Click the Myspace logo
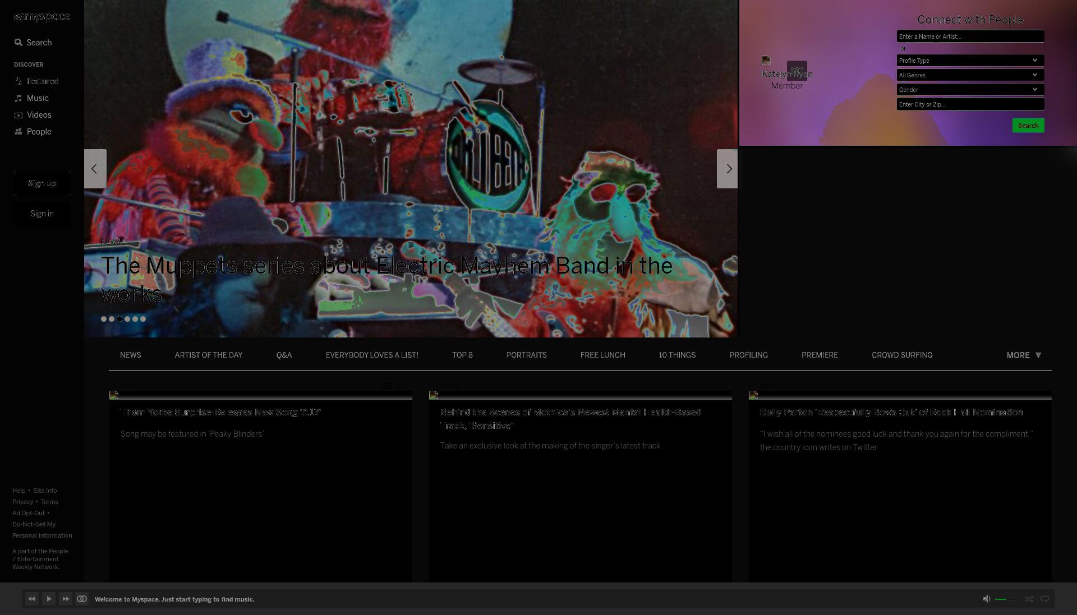 point(42,17)
